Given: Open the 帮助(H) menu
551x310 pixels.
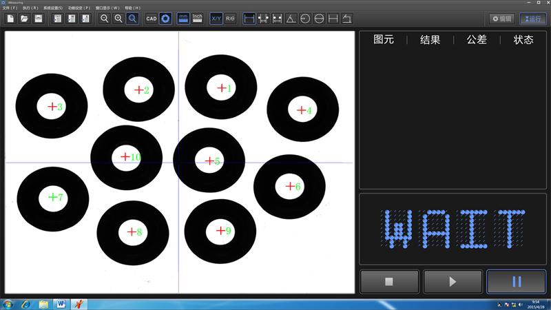Looking at the screenshot, I should pos(132,8).
